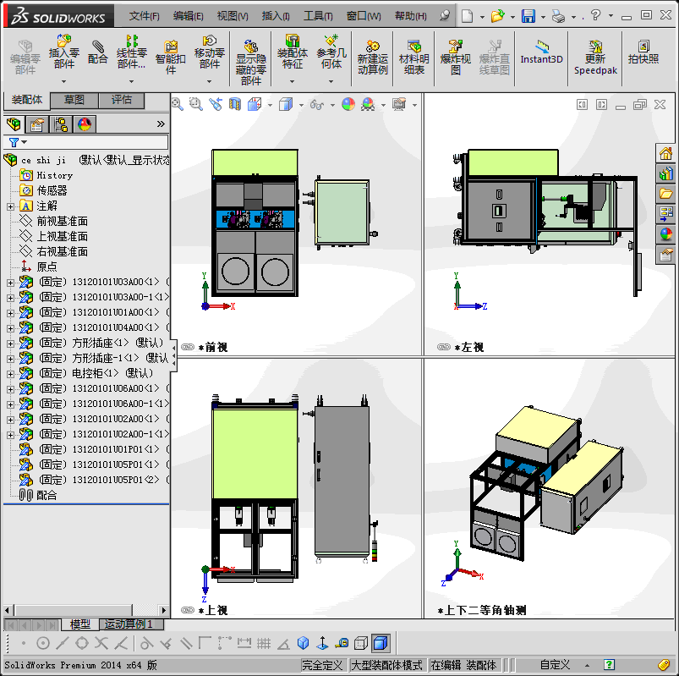Expand the manager pane tabs chevron
Image resolution: width=679 pixels, height=676 pixels.
click(x=161, y=124)
